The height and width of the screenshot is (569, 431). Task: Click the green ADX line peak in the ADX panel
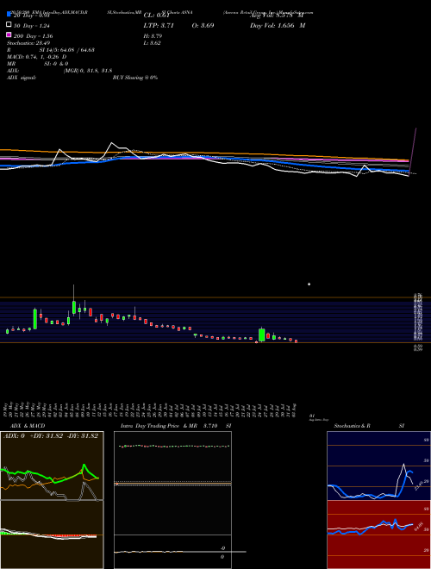[84, 466]
